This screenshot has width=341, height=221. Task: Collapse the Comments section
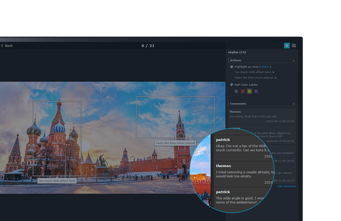294,104
